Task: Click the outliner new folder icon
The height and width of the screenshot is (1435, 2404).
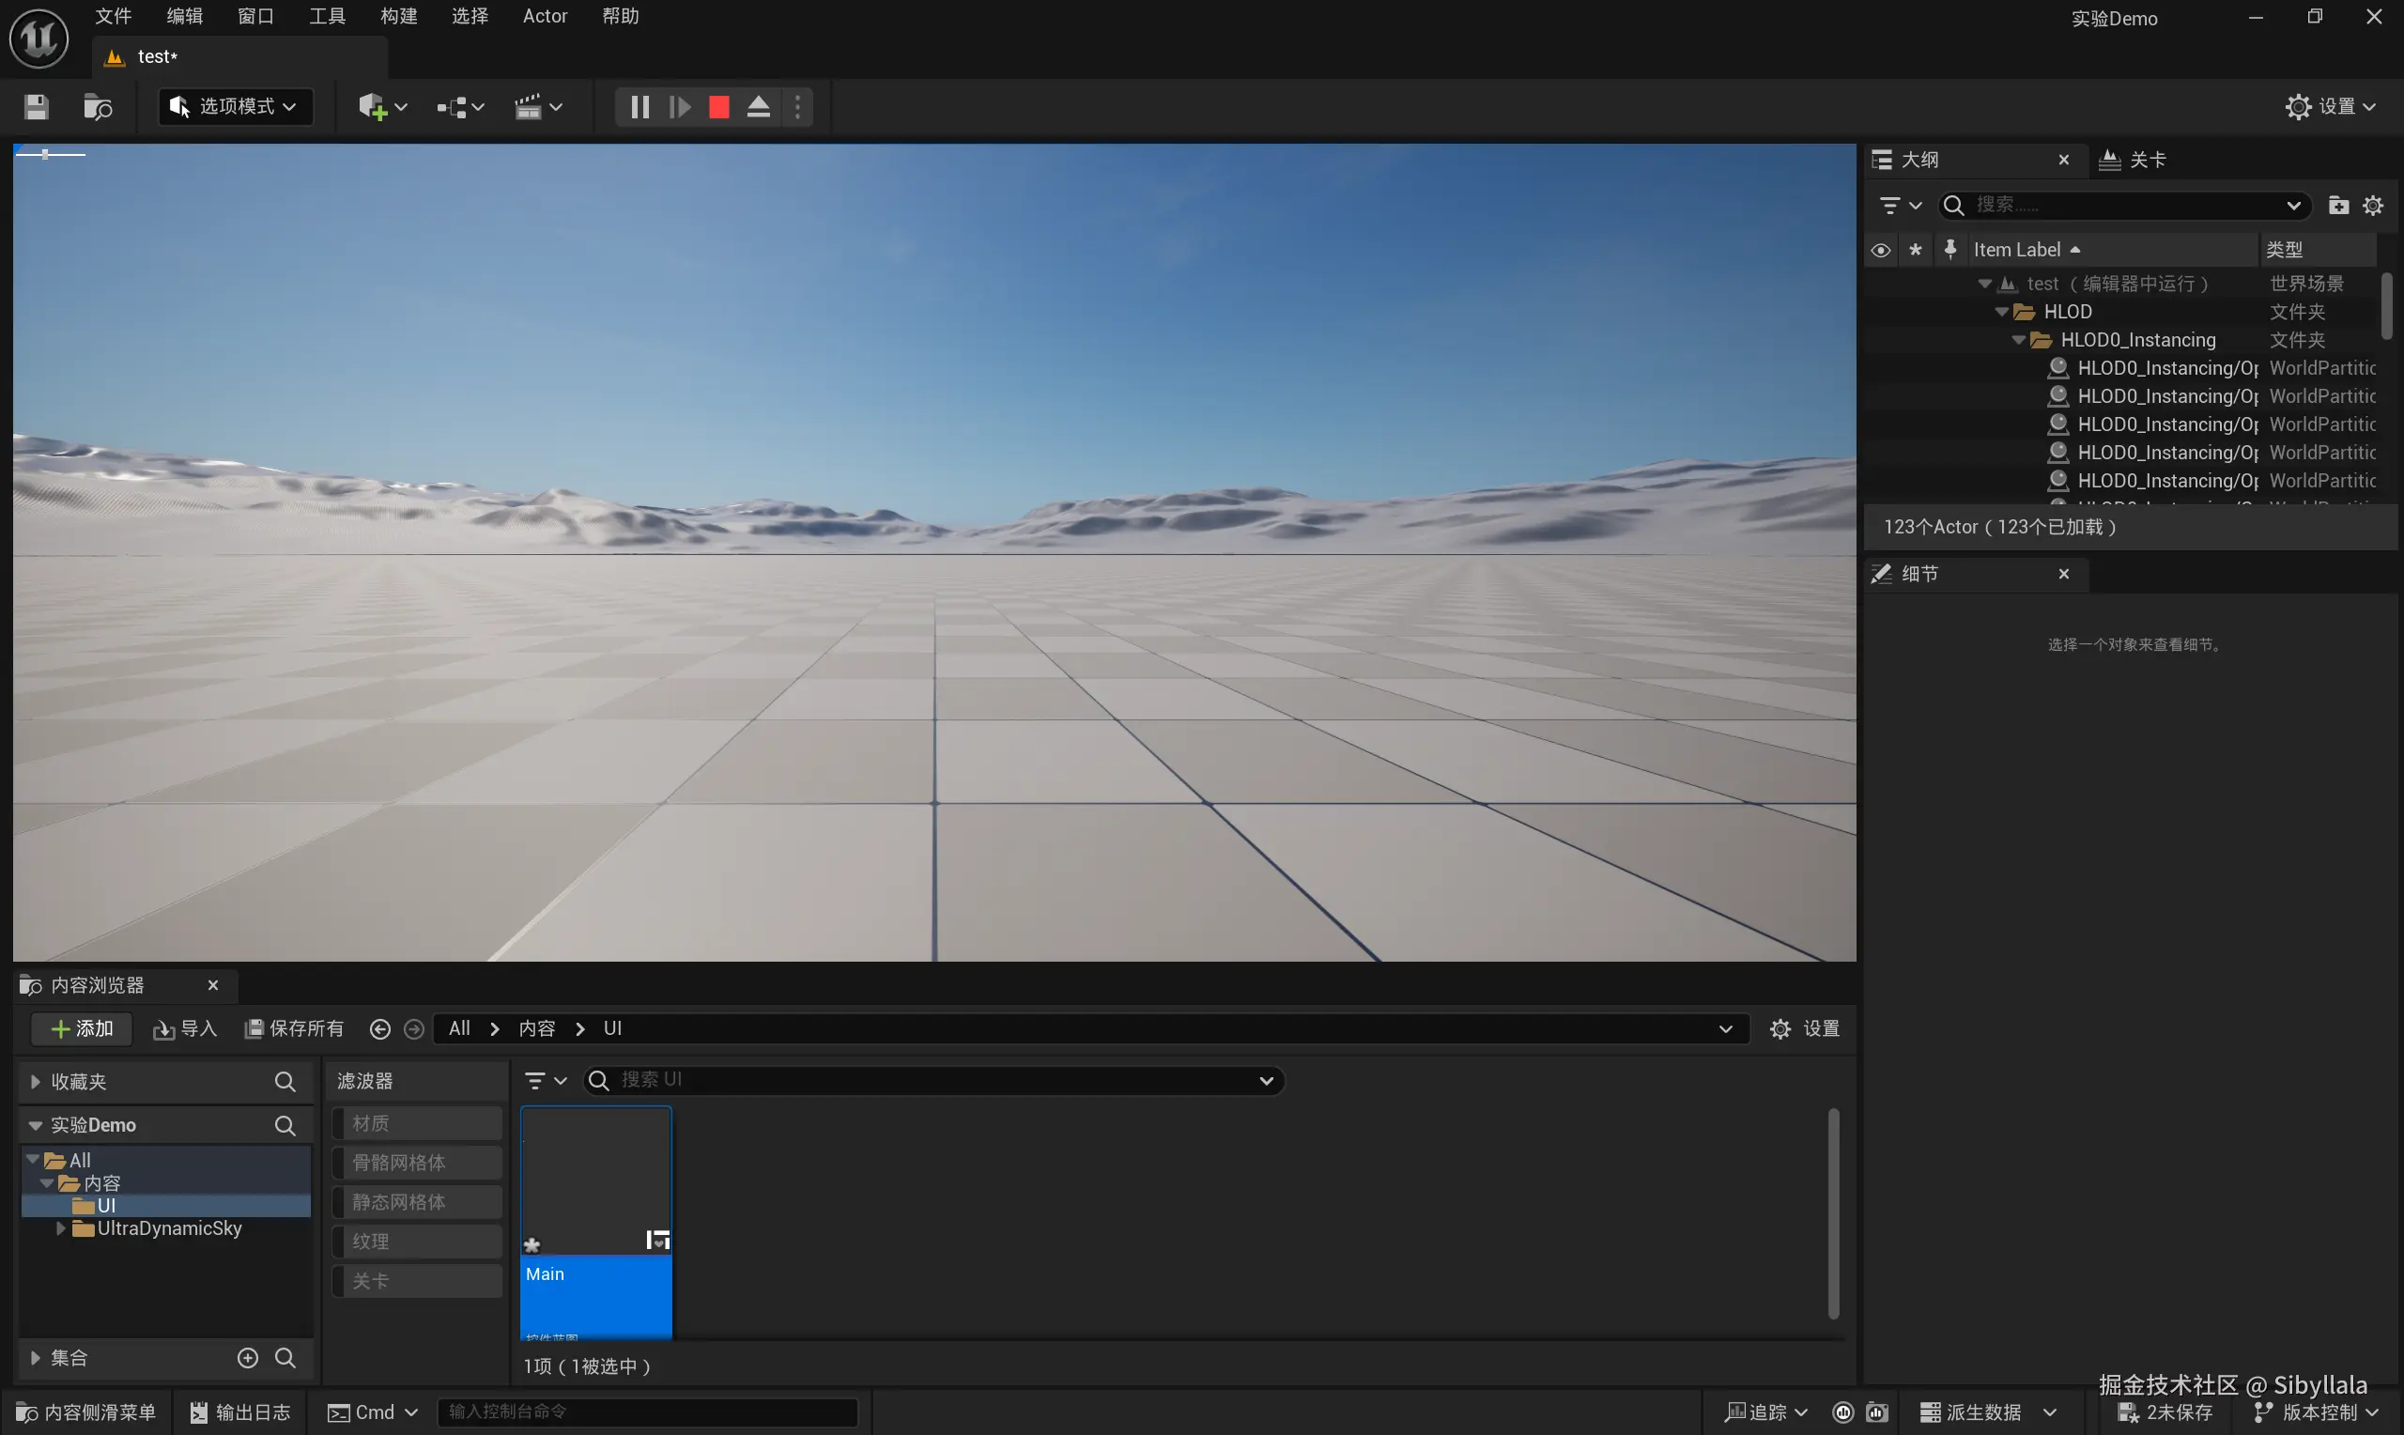Action: click(x=2338, y=205)
